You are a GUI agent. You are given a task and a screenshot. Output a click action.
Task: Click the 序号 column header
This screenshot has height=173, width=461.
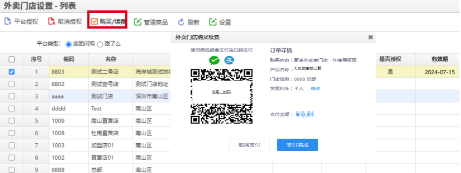[37, 60]
